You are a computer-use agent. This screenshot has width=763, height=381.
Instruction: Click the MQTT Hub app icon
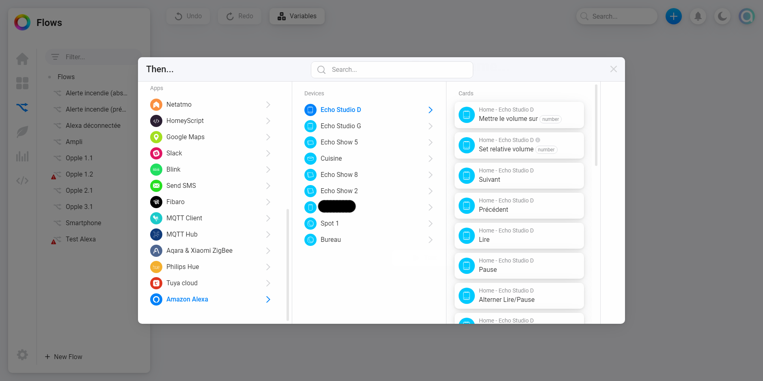(156, 235)
